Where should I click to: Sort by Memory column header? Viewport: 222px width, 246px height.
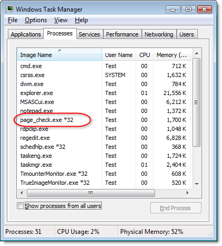tap(171, 55)
